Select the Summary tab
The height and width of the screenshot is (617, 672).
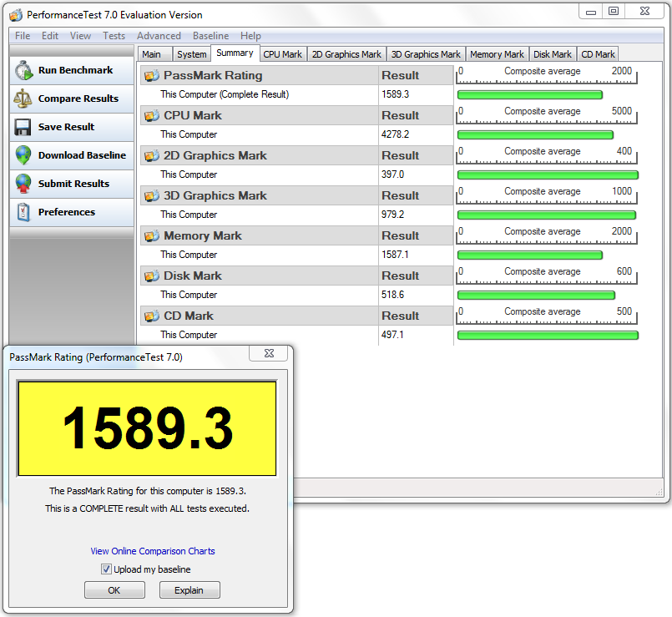click(235, 53)
